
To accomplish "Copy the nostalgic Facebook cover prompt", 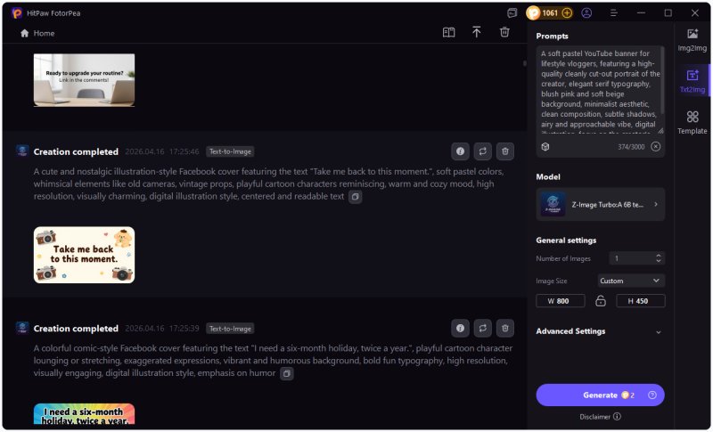I will pyautogui.click(x=355, y=197).
